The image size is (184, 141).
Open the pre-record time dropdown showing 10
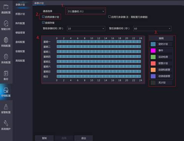pos(86,28)
